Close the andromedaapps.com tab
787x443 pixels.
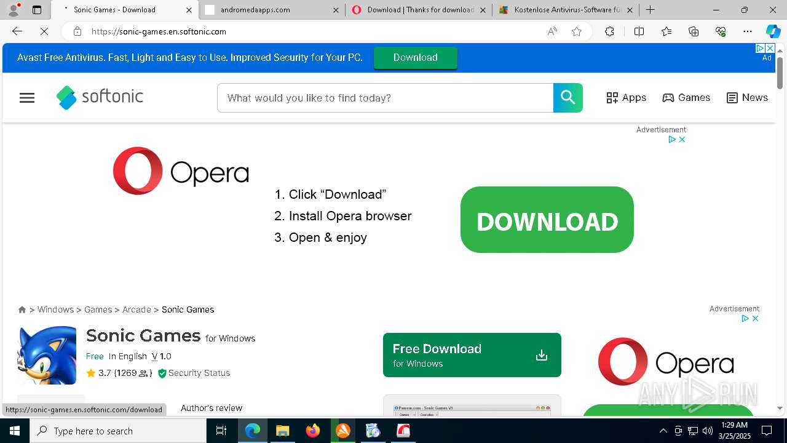(336, 10)
